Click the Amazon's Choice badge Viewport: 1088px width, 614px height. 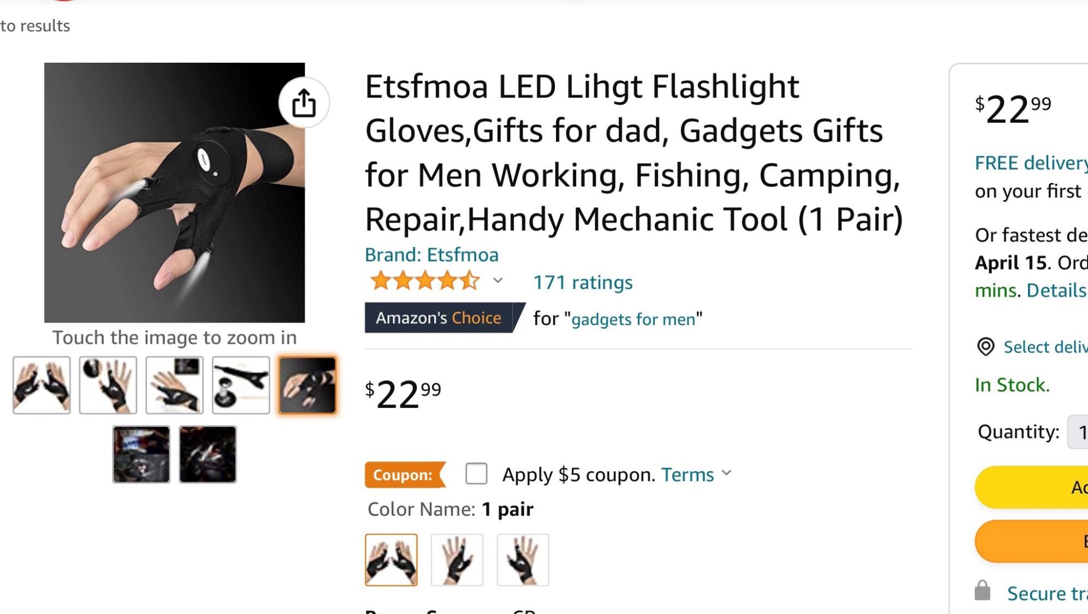click(445, 318)
